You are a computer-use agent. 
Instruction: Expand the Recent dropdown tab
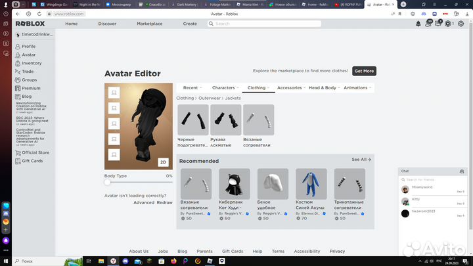(192, 87)
